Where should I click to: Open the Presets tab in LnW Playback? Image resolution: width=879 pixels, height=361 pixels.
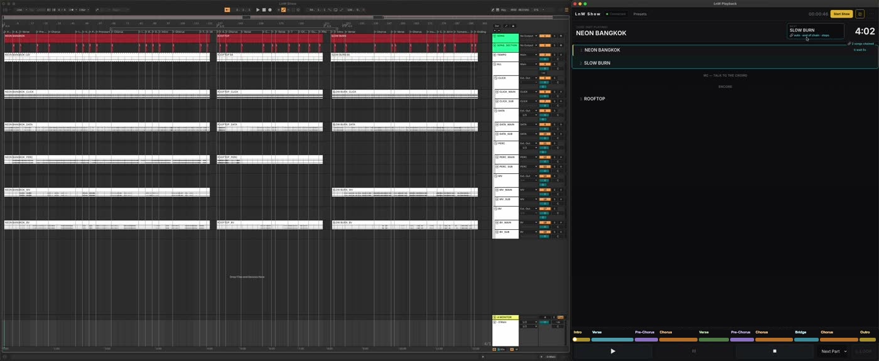click(640, 14)
